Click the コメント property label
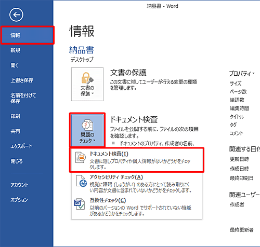 [237, 133]
